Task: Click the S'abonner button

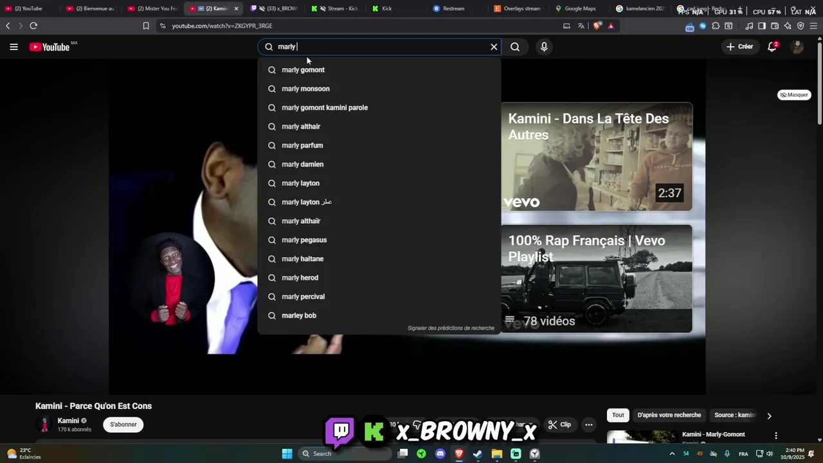Action: point(123,424)
